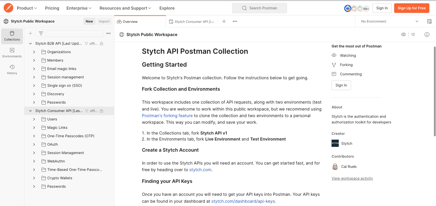The width and height of the screenshot is (436, 206).
Task: Collapse the Stytch B2B API collection
Action: coord(30,44)
